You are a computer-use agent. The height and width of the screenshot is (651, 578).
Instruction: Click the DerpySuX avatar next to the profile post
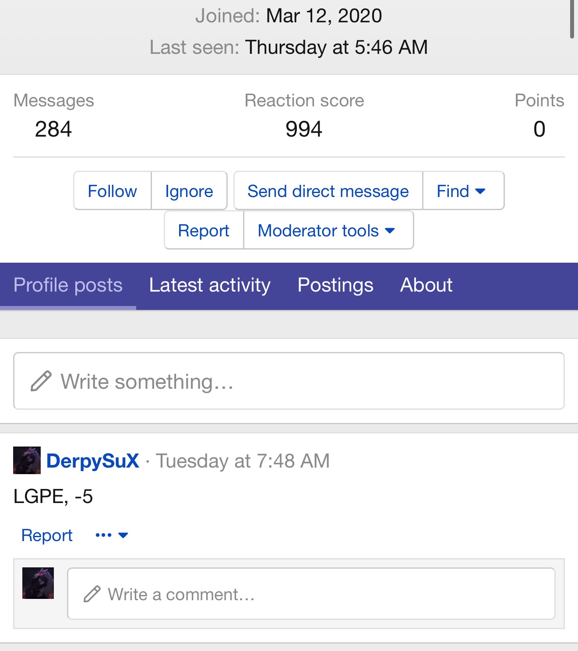[27, 461]
